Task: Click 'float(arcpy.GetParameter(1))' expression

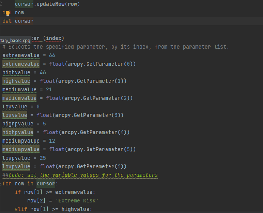Action: 83,81
